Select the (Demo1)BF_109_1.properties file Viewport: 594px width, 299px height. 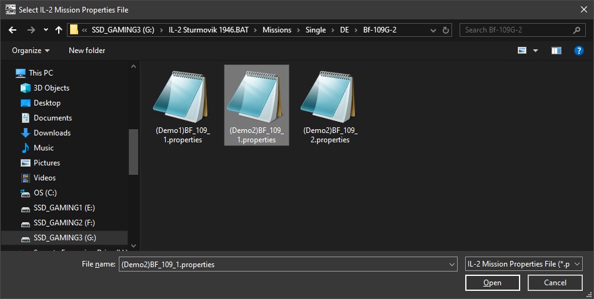pyautogui.click(x=183, y=105)
